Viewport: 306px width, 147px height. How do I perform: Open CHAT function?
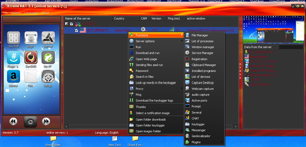204,118
